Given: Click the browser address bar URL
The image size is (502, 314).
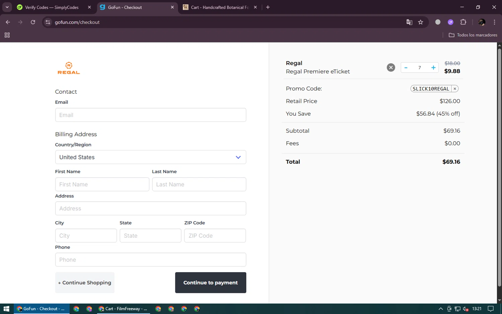Looking at the screenshot, I should tap(77, 22).
